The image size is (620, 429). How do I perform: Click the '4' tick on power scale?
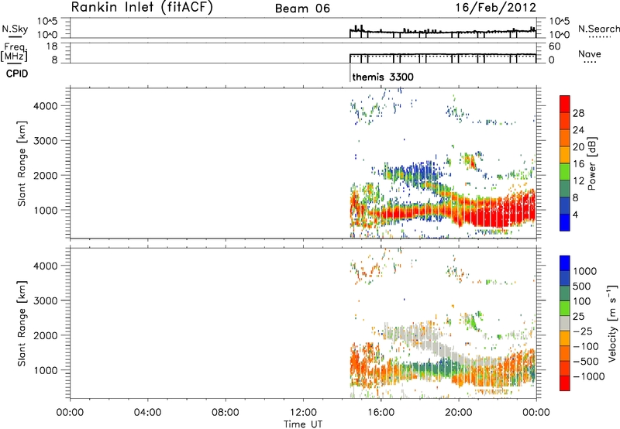[x=575, y=214]
